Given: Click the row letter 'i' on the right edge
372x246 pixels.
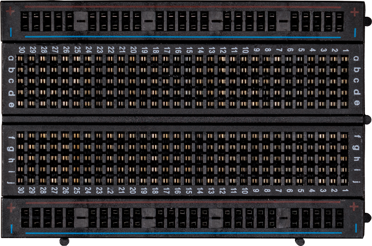Looking at the screenshot, I should click(x=357, y=170).
